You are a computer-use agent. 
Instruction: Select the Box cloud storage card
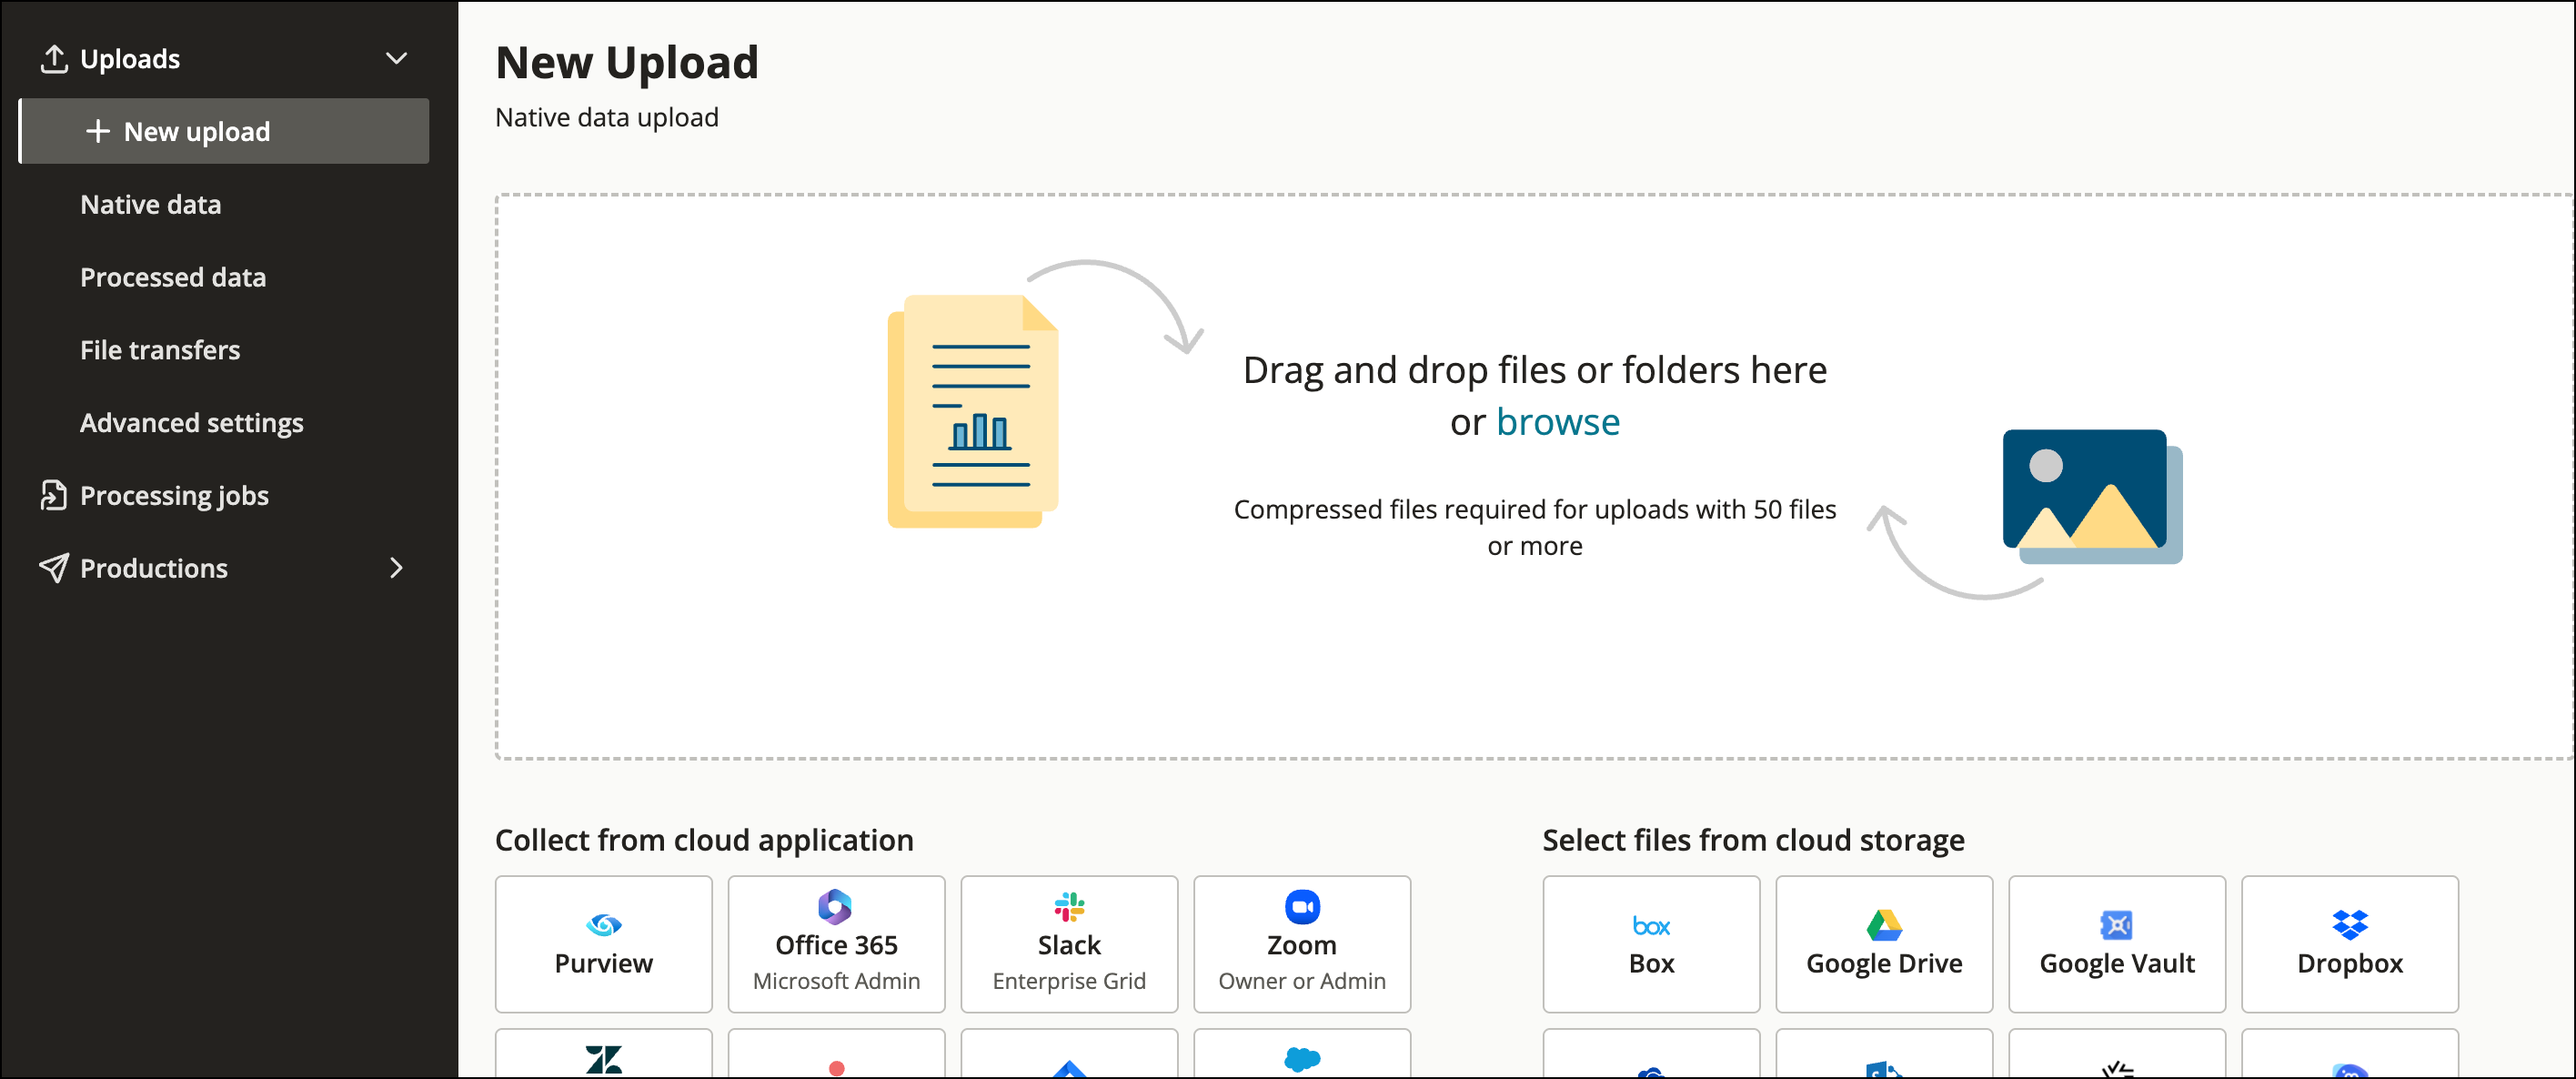click(1651, 944)
